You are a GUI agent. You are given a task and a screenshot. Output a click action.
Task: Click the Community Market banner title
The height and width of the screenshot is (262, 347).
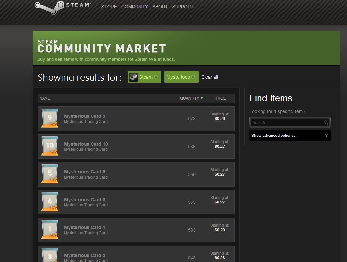point(102,47)
